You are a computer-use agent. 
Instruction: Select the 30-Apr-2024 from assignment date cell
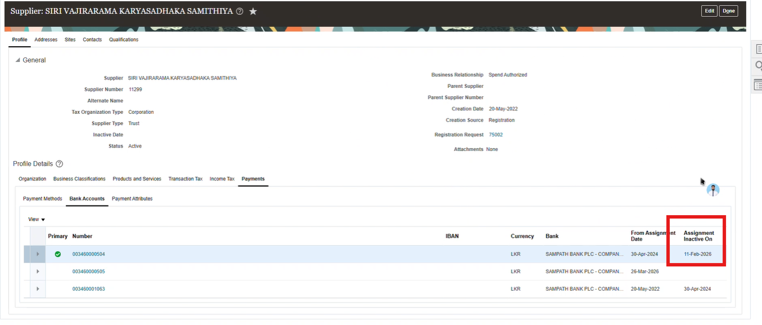click(x=644, y=255)
